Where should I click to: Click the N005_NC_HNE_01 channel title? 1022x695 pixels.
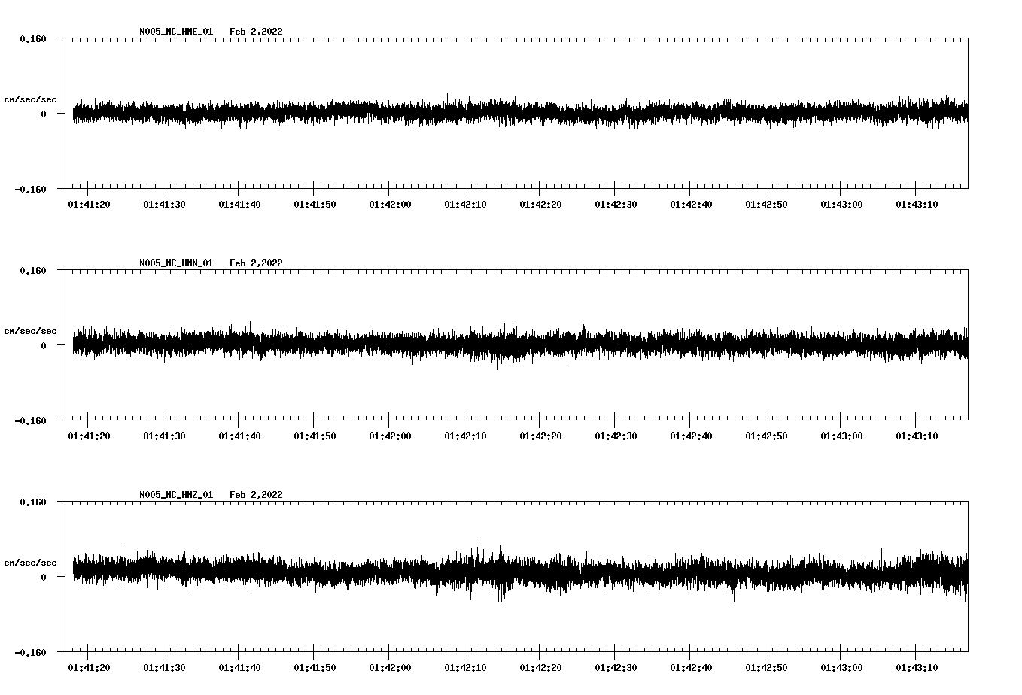click(176, 32)
